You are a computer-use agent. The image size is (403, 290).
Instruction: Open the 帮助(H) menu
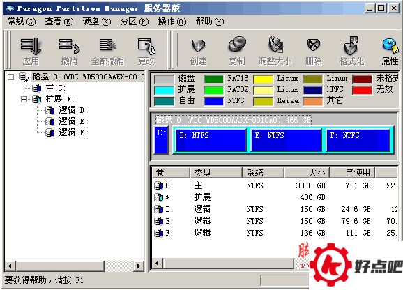coord(210,22)
